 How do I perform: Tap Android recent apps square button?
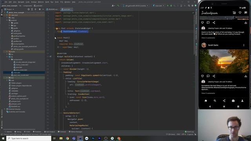(238, 107)
